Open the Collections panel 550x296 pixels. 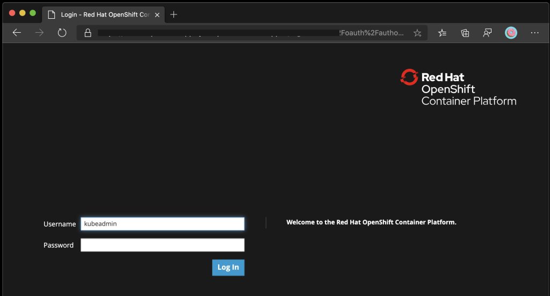coord(465,33)
